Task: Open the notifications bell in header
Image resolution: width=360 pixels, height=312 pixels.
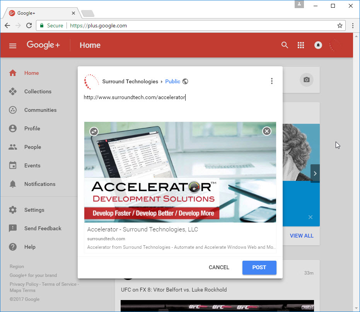Action: click(x=318, y=45)
